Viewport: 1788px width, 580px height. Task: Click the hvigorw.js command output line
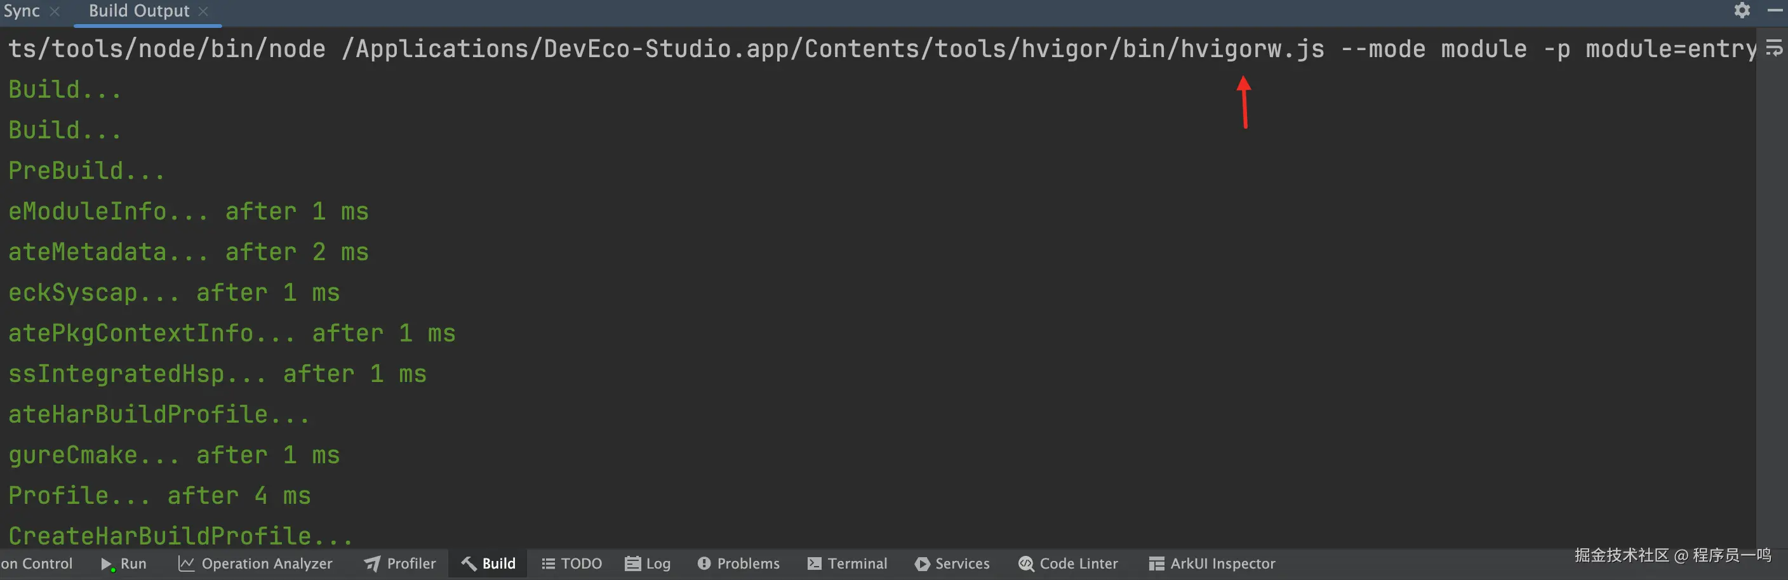(833, 49)
